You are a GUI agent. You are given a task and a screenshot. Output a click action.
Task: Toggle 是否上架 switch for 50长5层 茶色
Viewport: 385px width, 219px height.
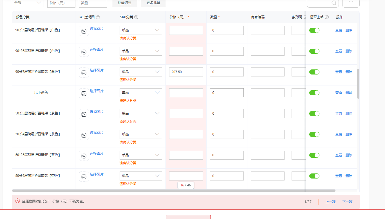coord(314,155)
